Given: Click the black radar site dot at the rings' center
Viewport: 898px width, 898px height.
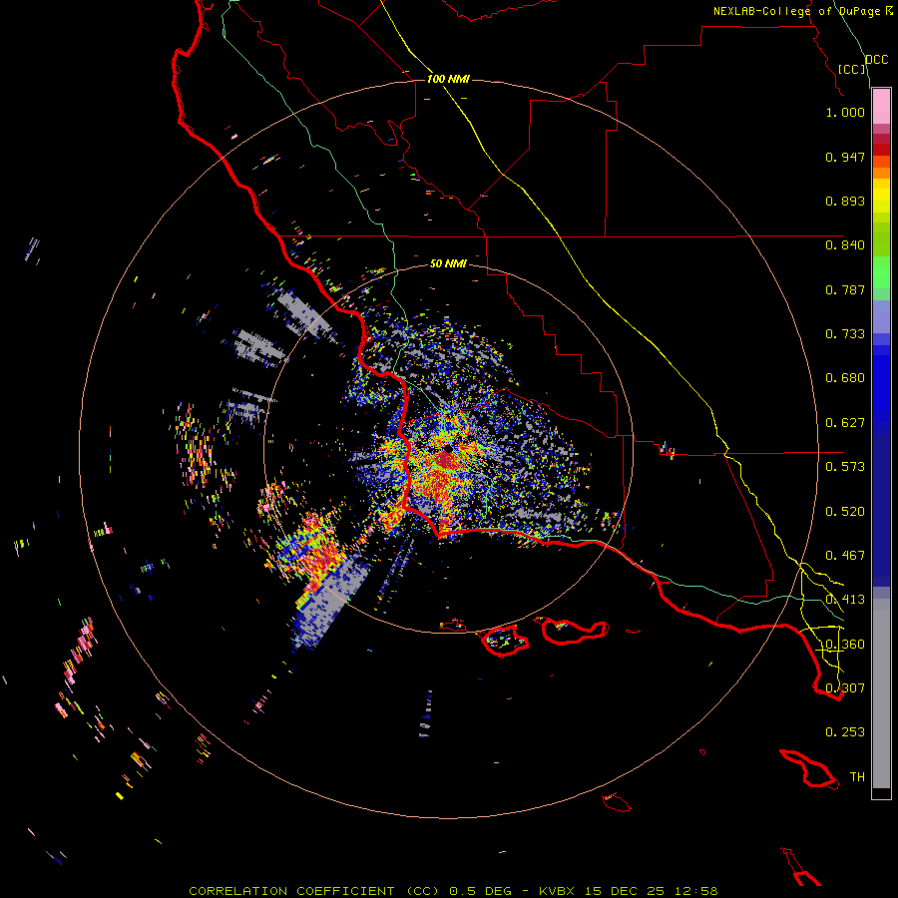Looking at the screenshot, I should pyautogui.click(x=448, y=450).
